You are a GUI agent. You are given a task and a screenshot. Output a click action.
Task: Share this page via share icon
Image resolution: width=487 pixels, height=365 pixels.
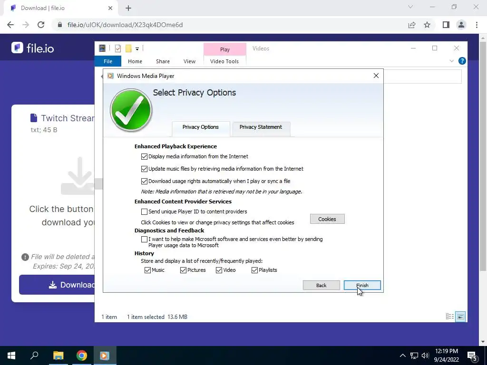pyautogui.click(x=412, y=25)
